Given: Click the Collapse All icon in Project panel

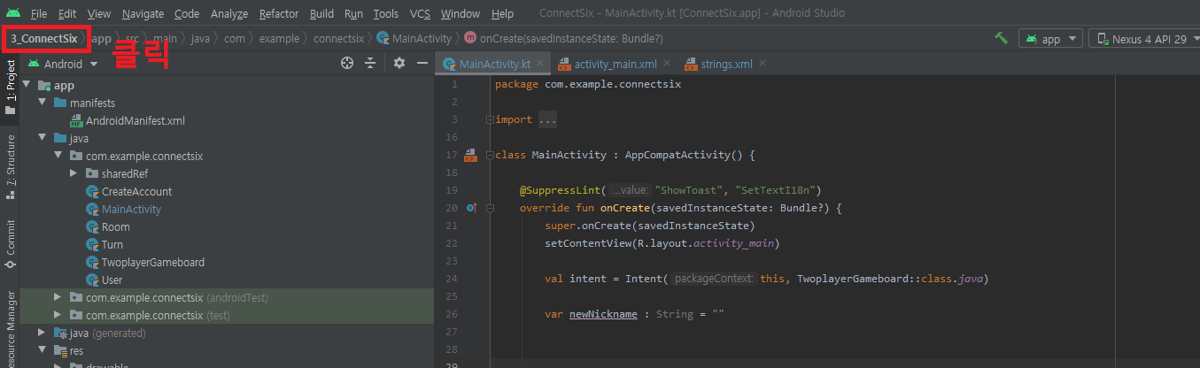Looking at the screenshot, I should coord(370,63).
